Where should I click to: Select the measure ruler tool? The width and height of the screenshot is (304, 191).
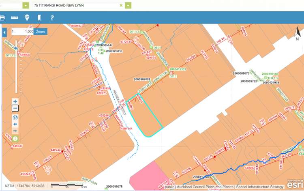coord(15,18)
